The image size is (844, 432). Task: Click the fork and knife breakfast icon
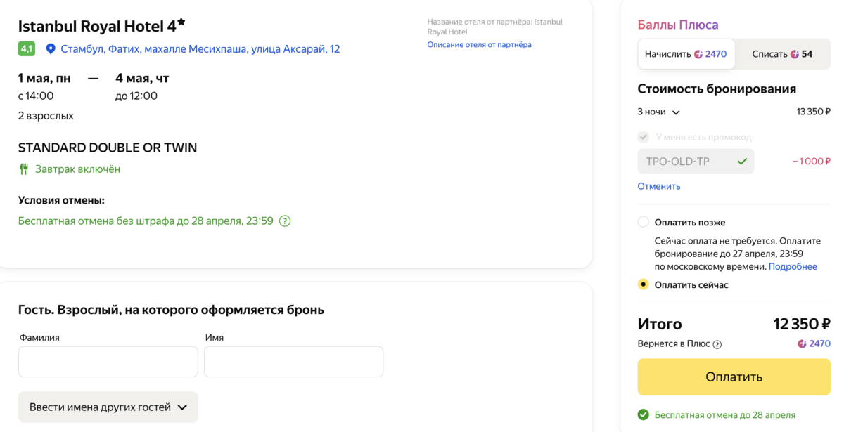[24, 169]
